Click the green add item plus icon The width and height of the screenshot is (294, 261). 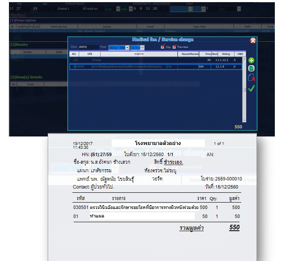[251, 61]
